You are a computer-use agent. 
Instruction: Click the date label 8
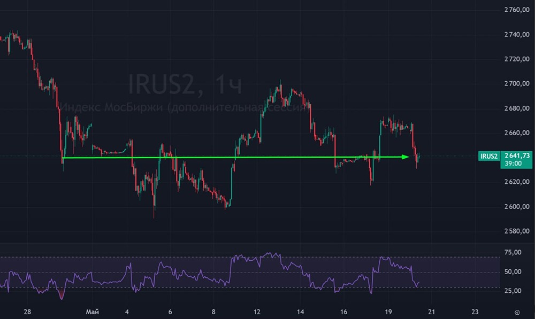click(213, 312)
